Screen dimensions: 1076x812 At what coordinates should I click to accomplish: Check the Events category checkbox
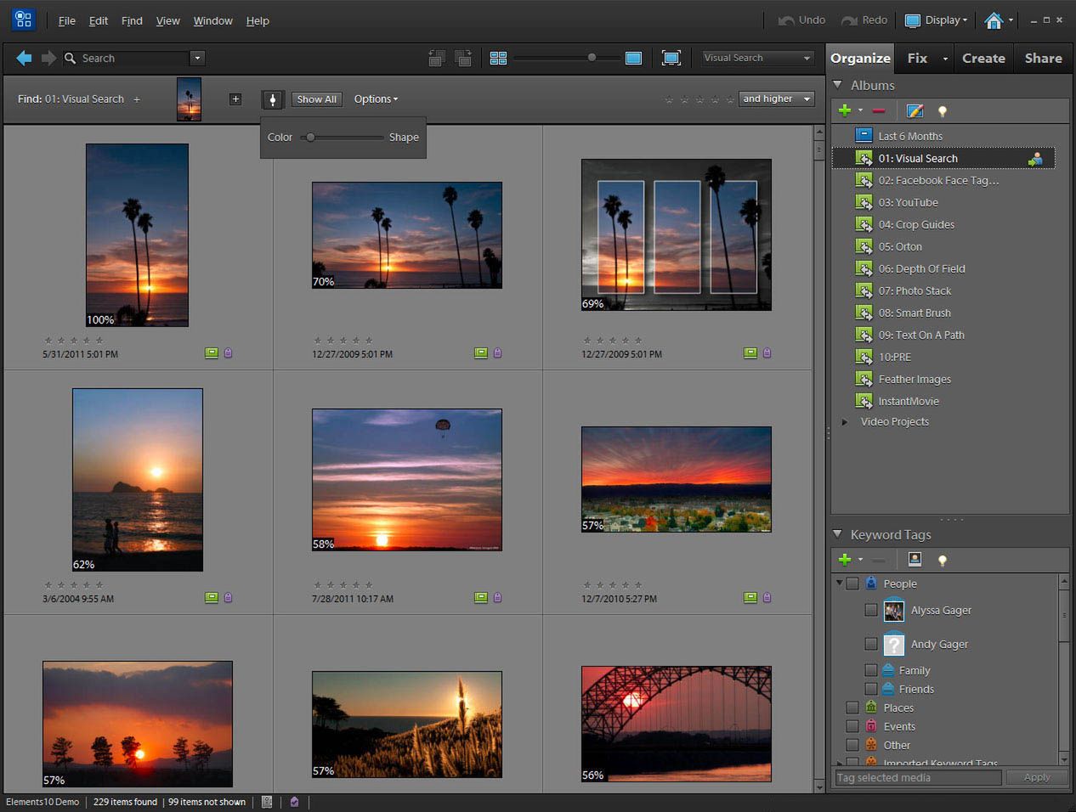coord(852,726)
